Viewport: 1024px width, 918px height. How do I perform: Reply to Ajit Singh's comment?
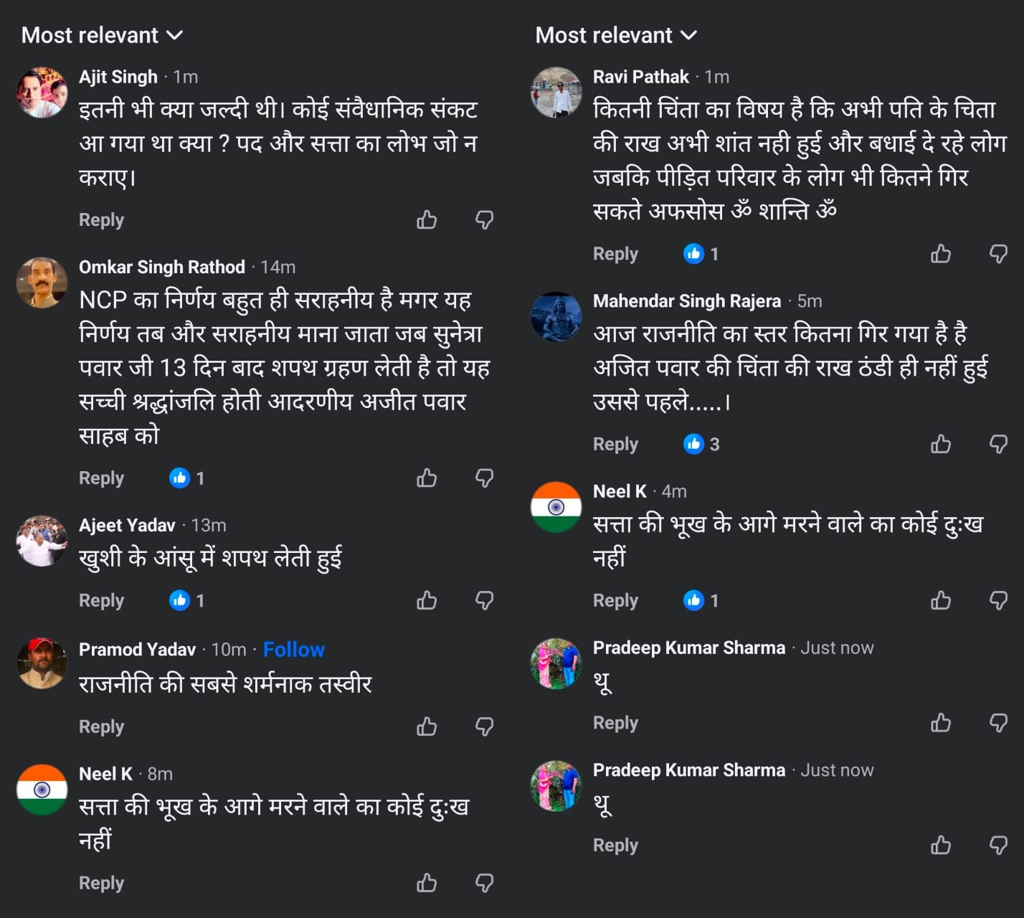click(x=101, y=219)
